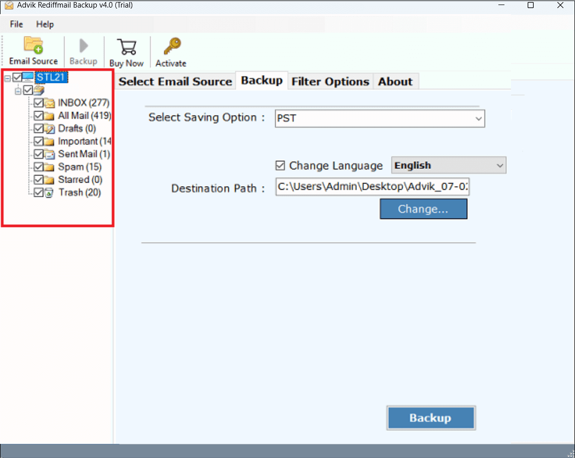Click the mailbox account icon under STL21
This screenshot has width=575, height=458.
(39, 90)
